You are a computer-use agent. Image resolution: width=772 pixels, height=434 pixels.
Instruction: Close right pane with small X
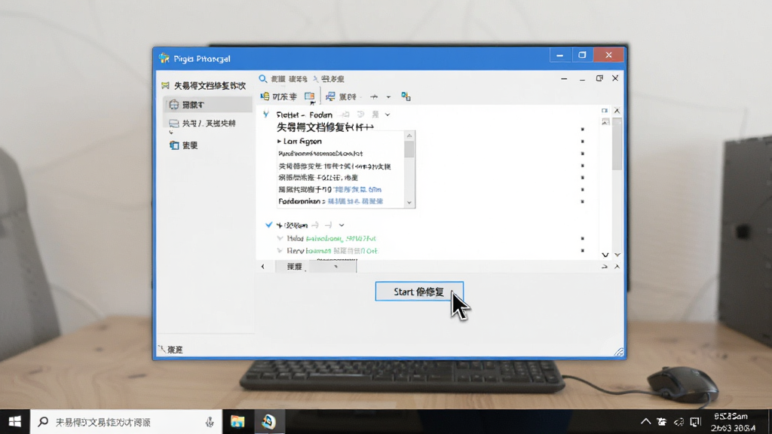(x=617, y=111)
